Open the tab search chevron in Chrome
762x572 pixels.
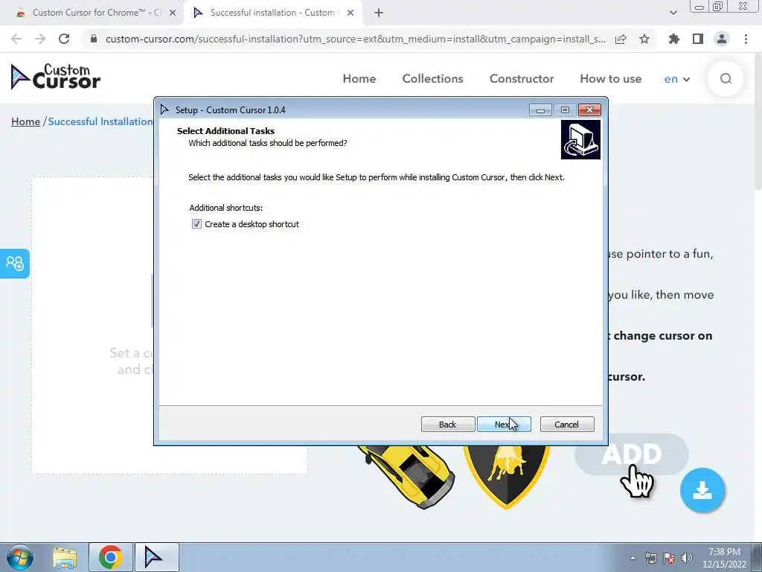pyautogui.click(x=673, y=13)
